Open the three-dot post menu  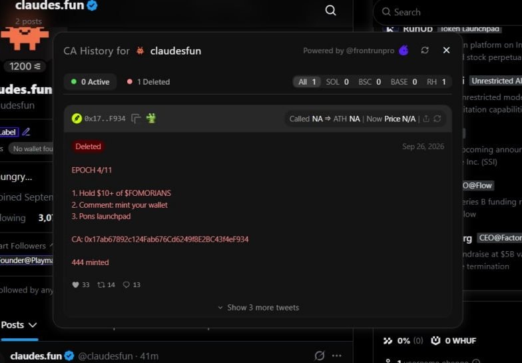point(337,356)
